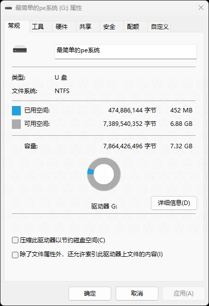The width and height of the screenshot is (209, 306).
Task: Switch to the 工具 tab
Action: point(38,26)
